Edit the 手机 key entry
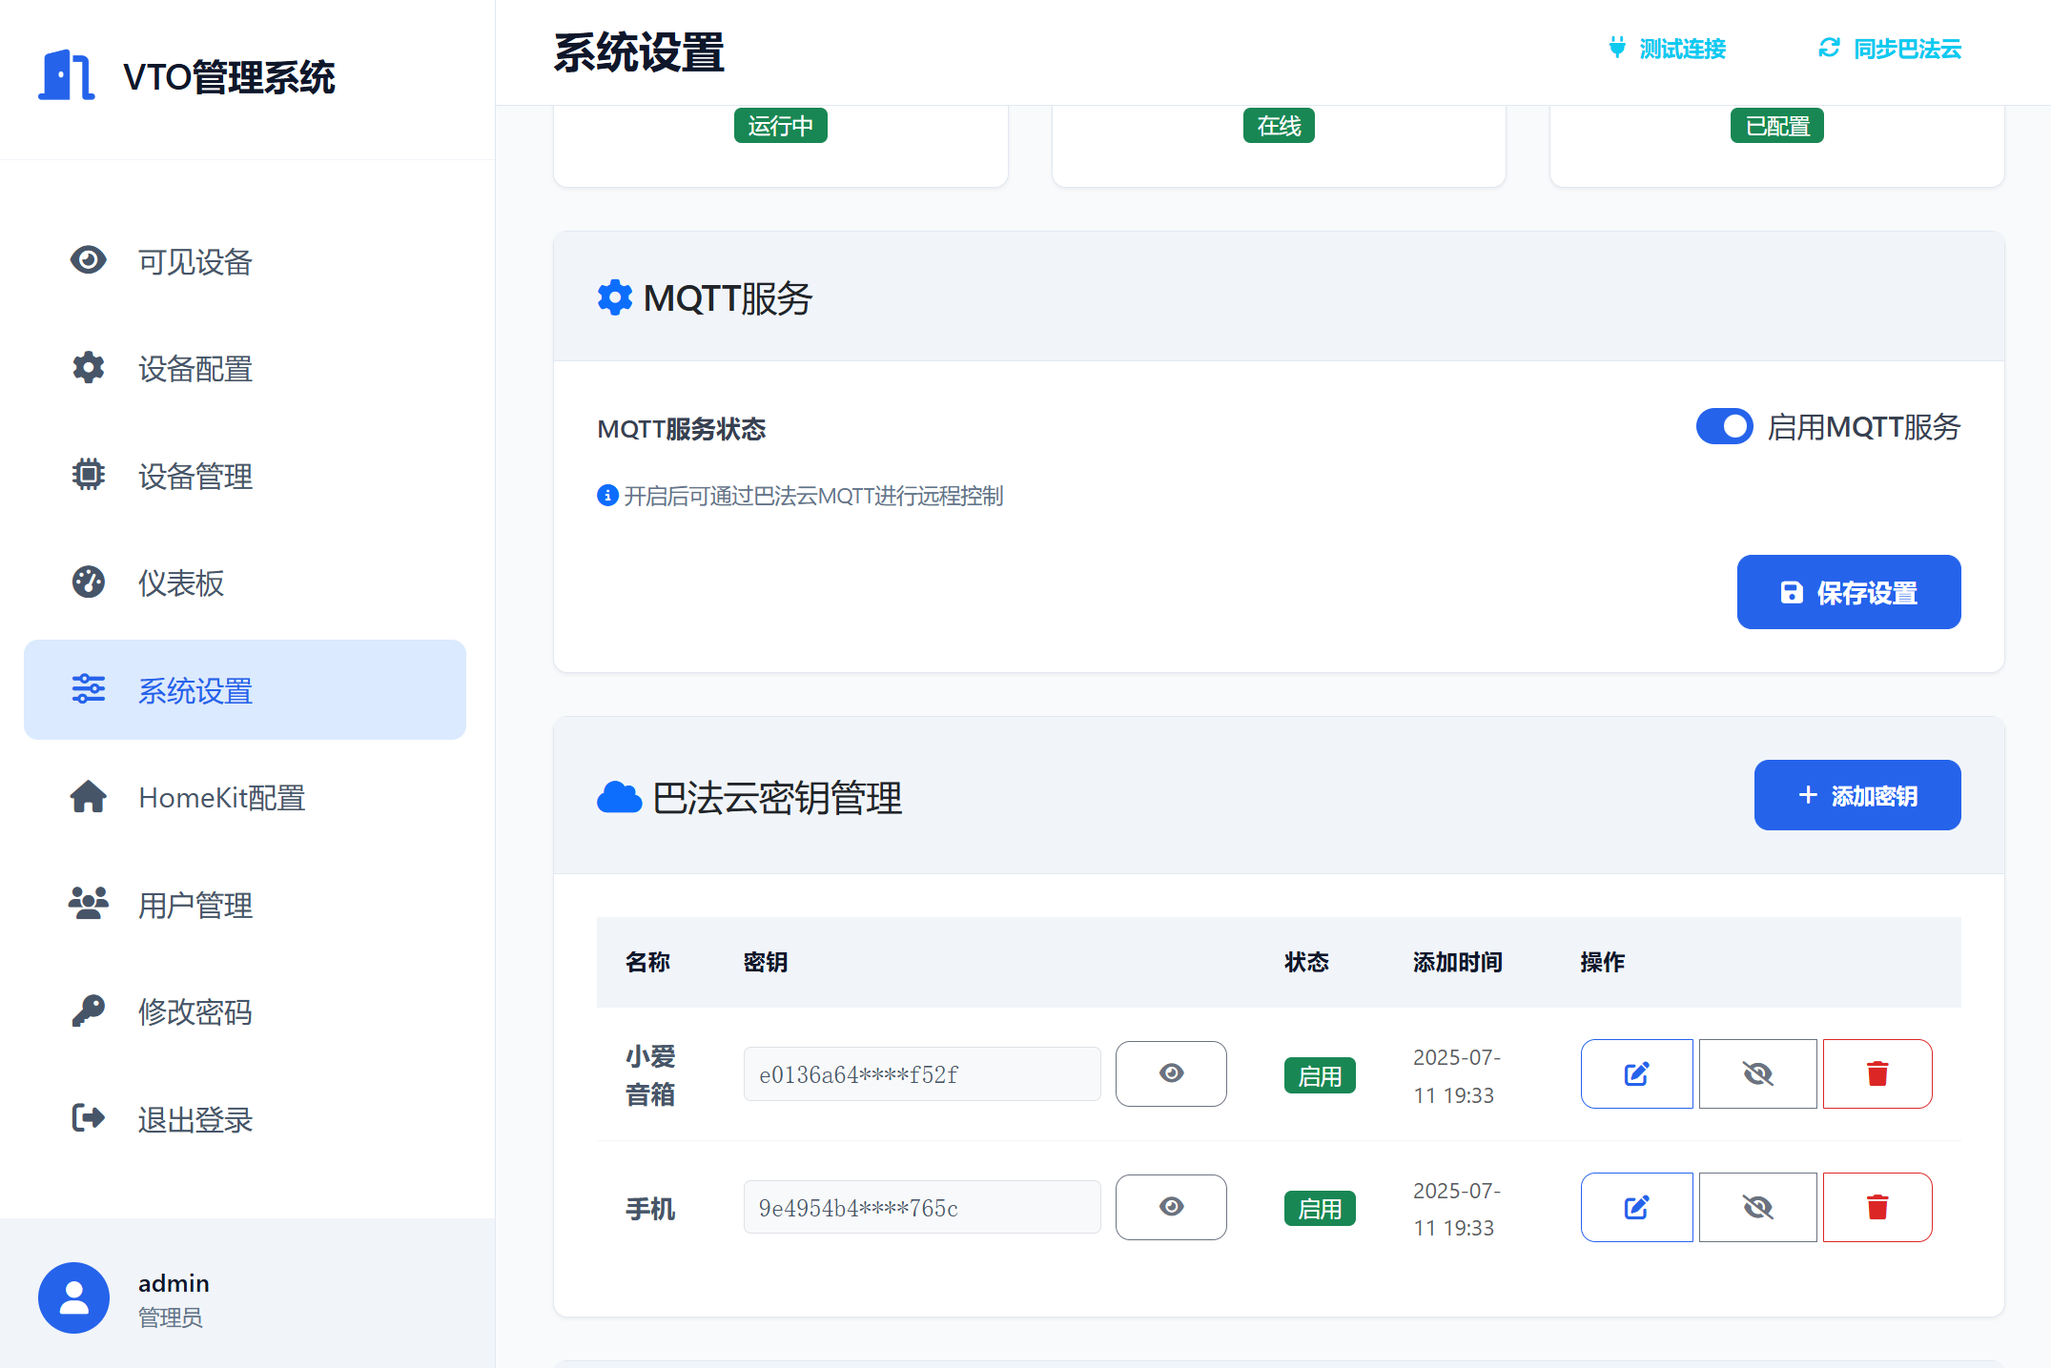Screen dimensions: 2051x1368 (x=1636, y=1208)
